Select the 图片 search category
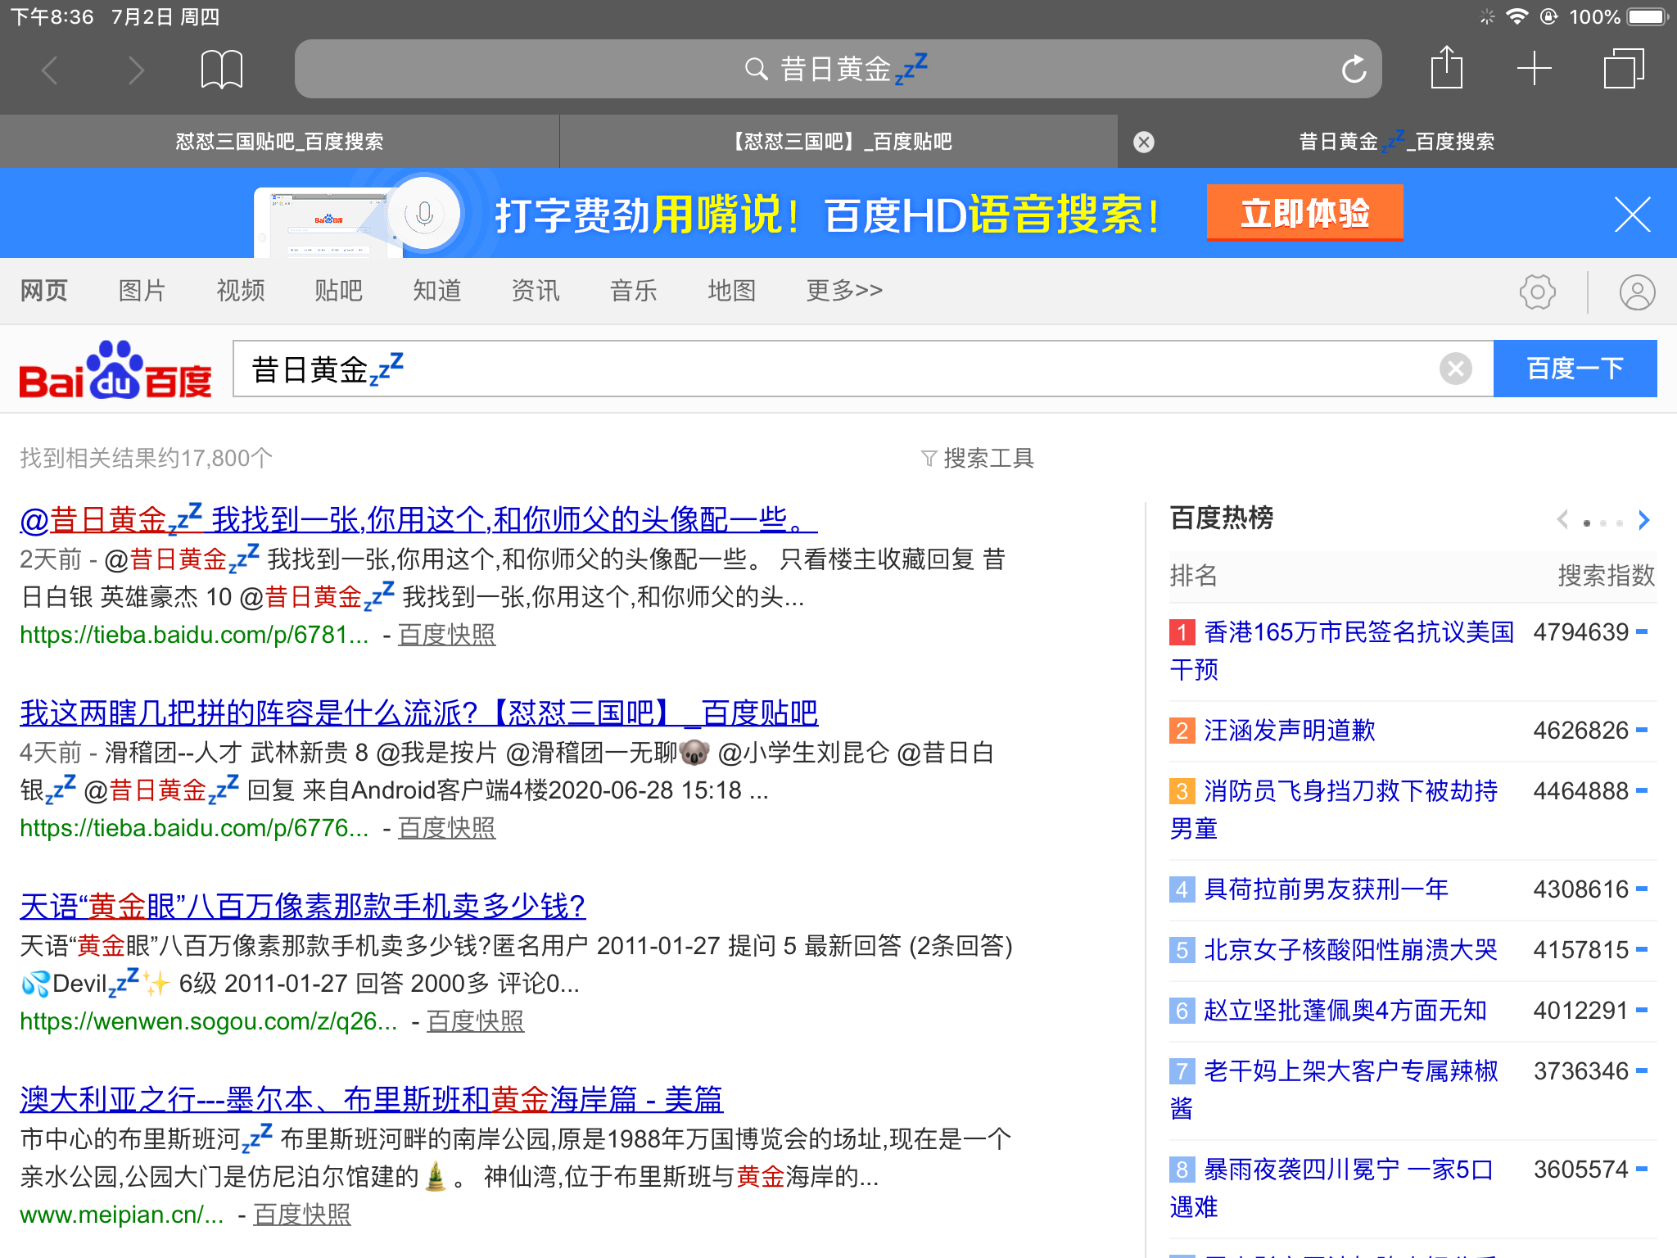The width and height of the screenshot is (1677, 1258). [142, 290]
